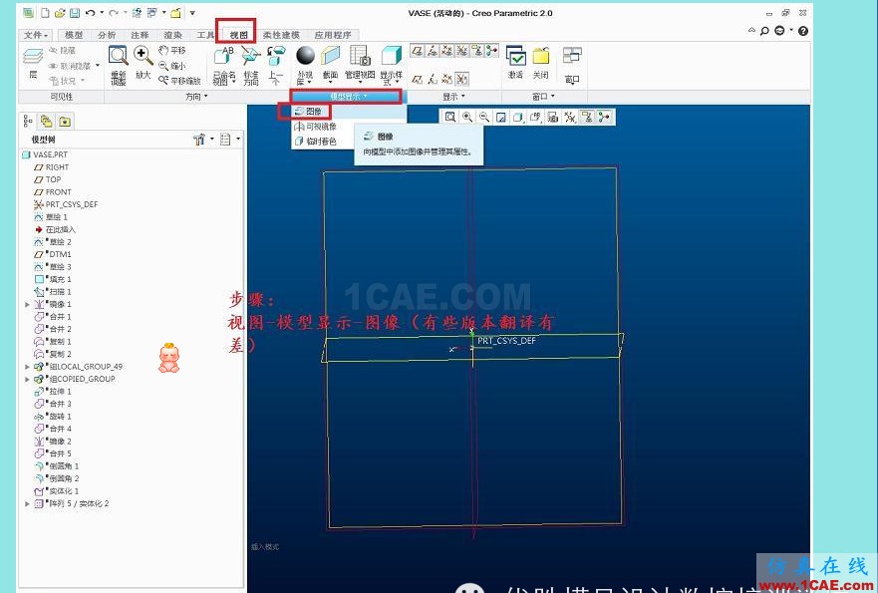The image size is (878, 593).
Task: Expand the 镜像 1 tree node
Action: (x=28, y=304)
